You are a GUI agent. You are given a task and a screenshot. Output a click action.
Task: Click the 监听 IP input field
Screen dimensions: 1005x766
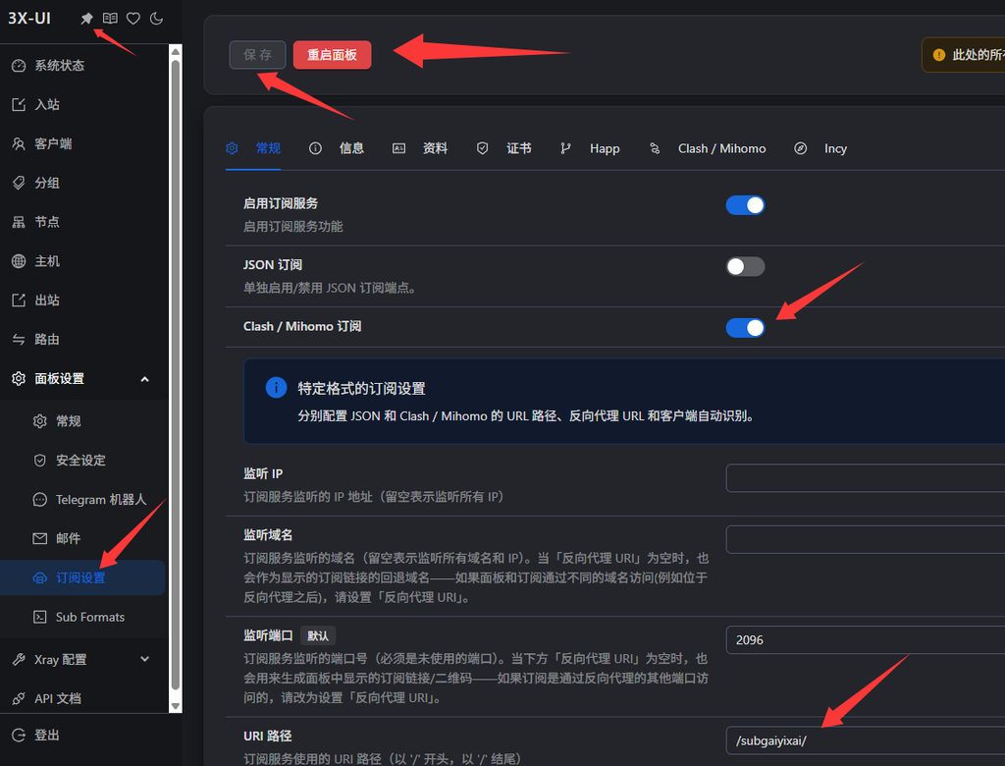[866, 478]
